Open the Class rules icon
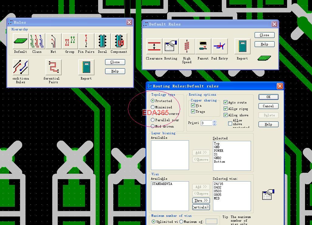 [x=37, y=41]
